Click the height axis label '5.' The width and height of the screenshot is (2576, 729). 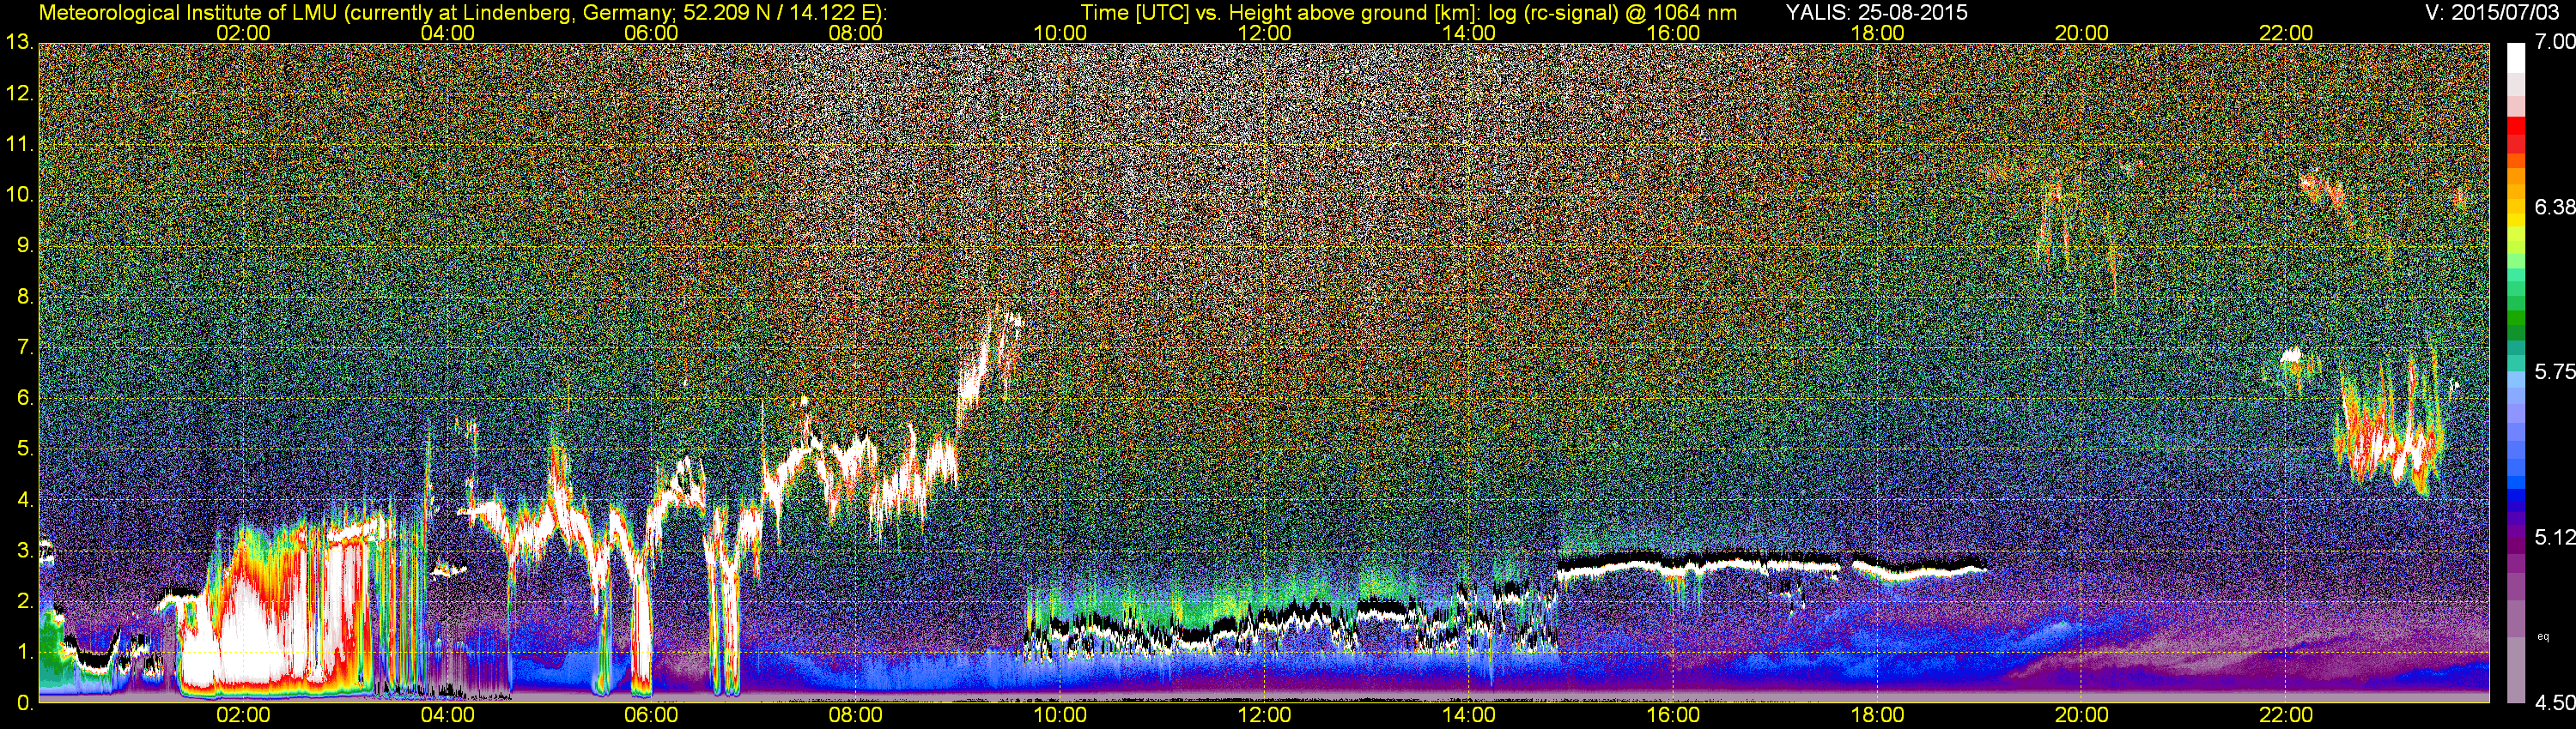point(25,449)
